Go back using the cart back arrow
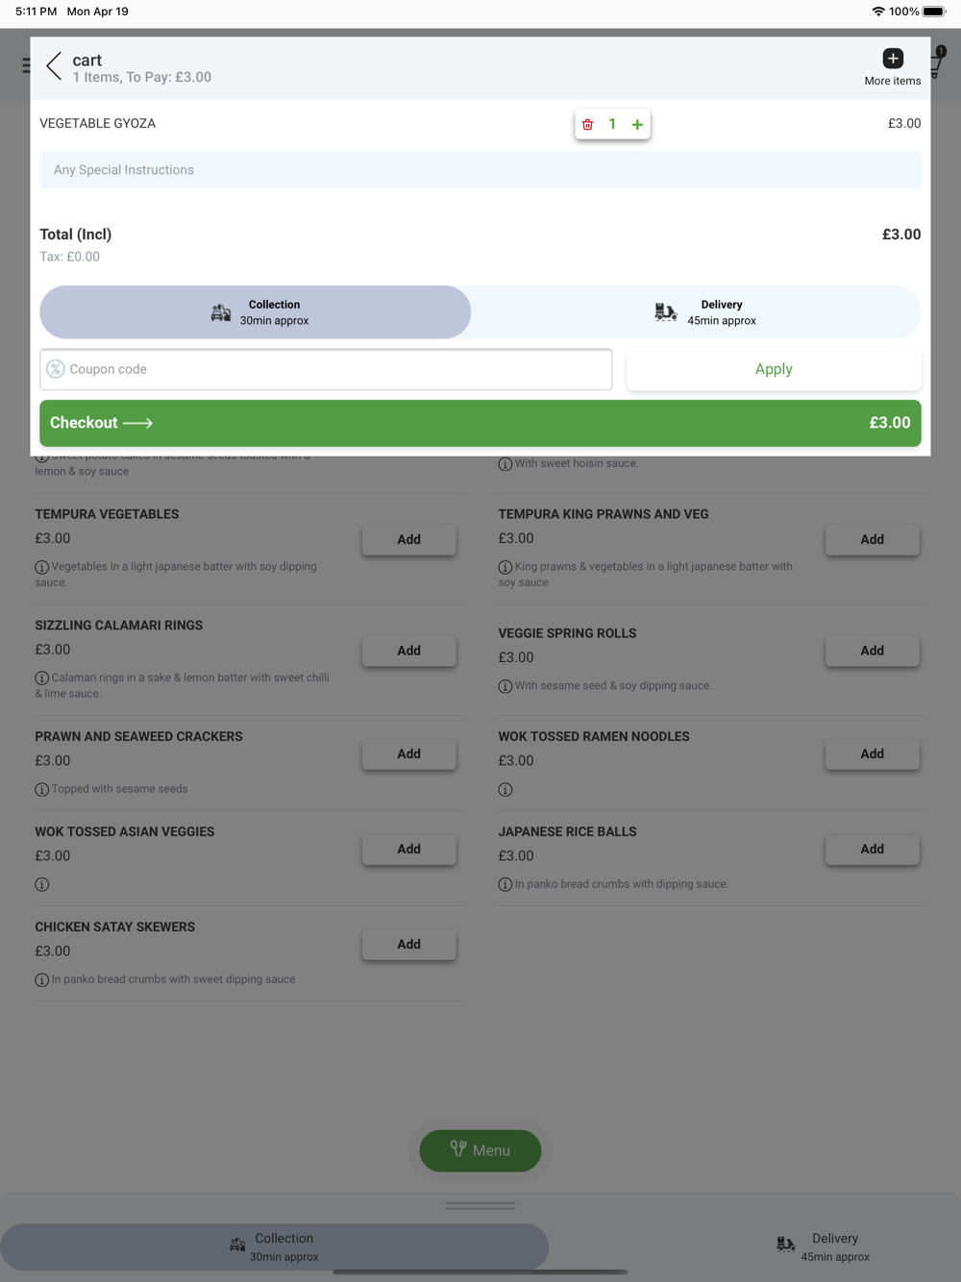Image resolution: width=961 pixels, height=1282 pixels. (x=54, y=66)
